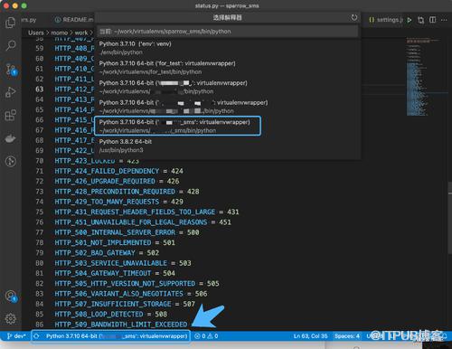
Task: Click HTTP_429_TOO_MANY_REQUESTS on line 74
Action: click(107, 202)
